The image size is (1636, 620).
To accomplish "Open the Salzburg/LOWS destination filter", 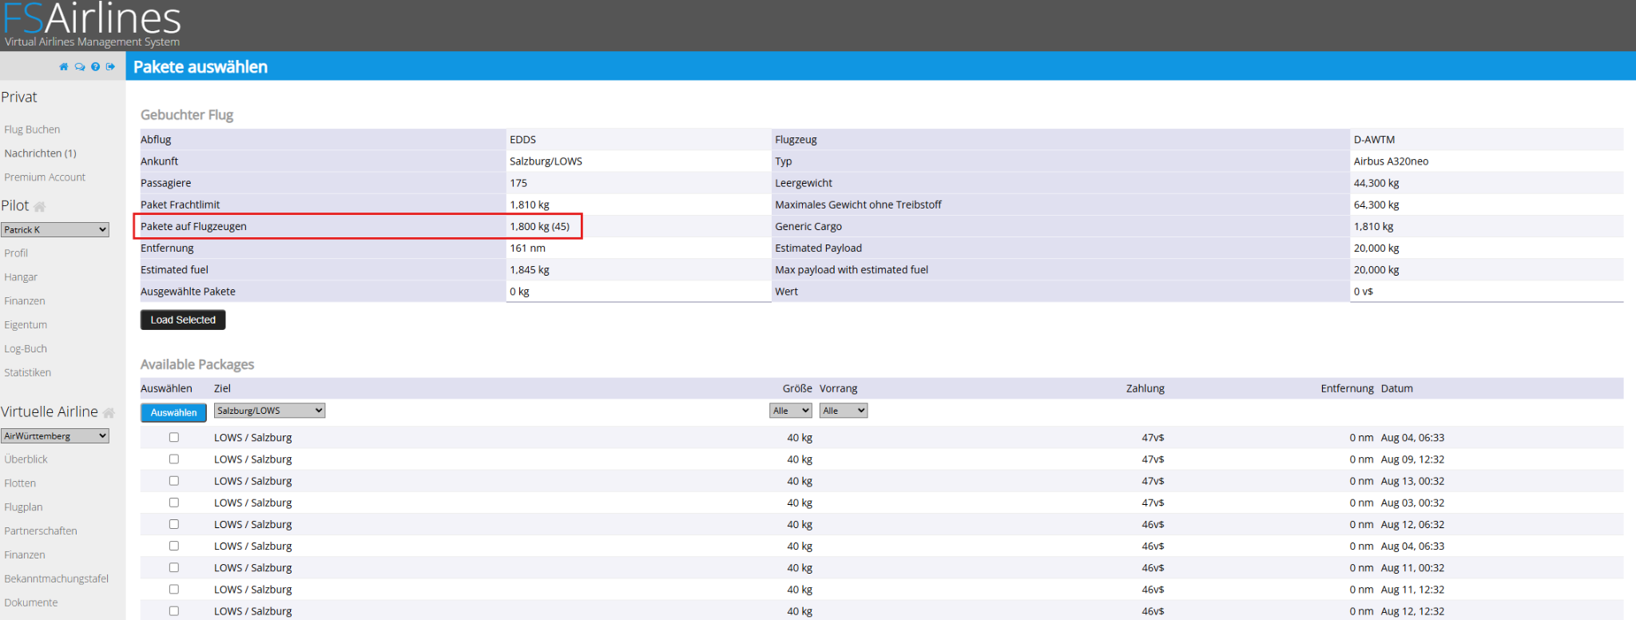I will (270, 411).
